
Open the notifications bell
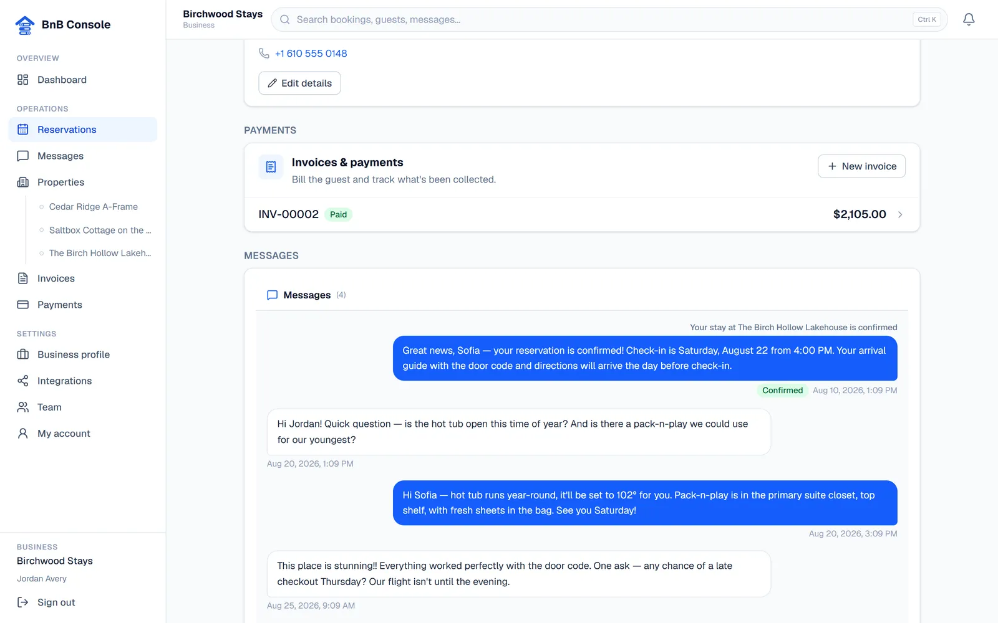[969, 19]
